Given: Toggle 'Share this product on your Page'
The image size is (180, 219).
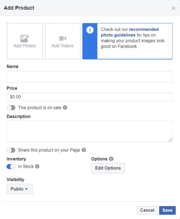Looking at the screenshot, I should click(11, 150).
